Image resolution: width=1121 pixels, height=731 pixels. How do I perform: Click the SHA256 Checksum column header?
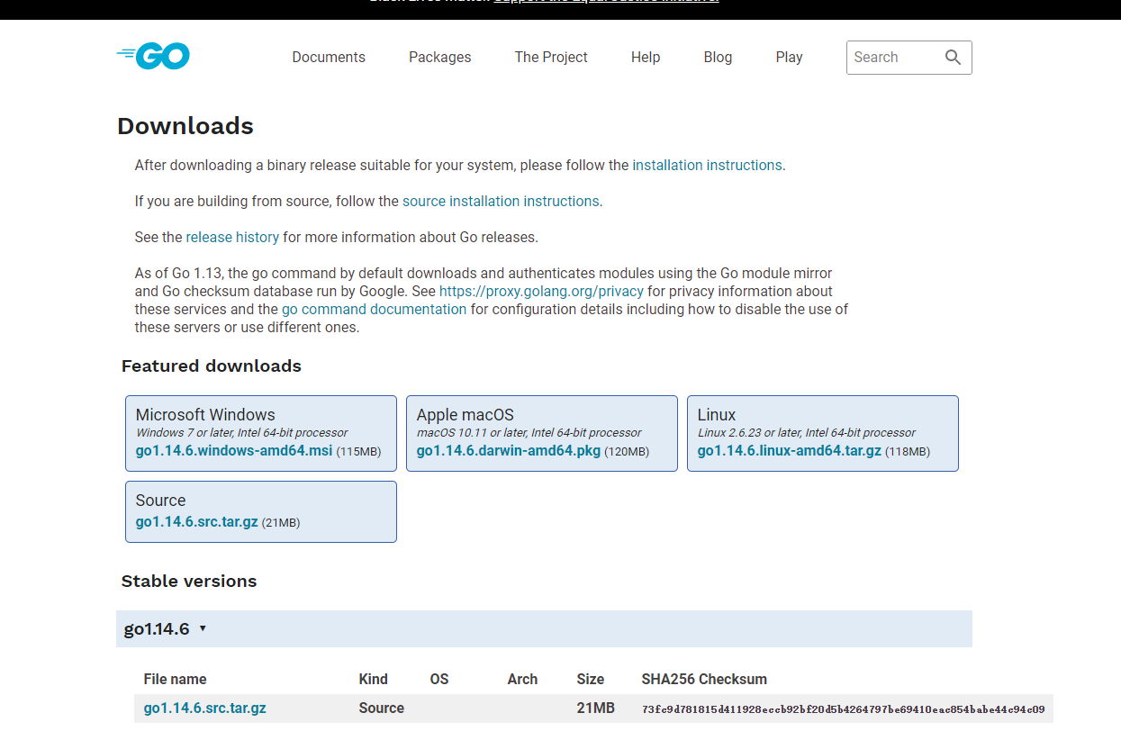click(x=704, y=679)
